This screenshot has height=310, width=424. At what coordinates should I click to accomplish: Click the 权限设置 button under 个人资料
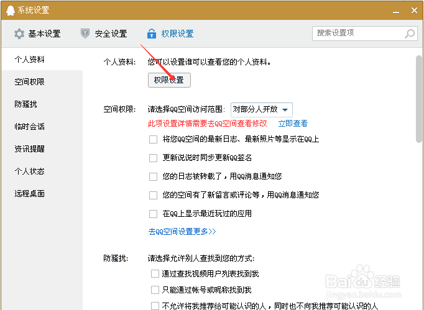(169, 80)
